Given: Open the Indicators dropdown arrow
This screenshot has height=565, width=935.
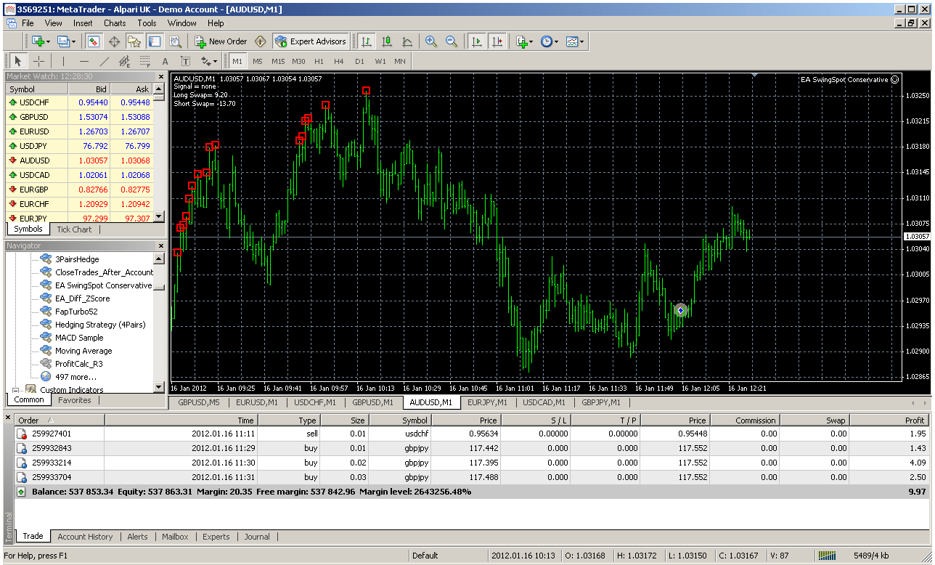Looking at the screenshot, I should [x=532, y=41].
